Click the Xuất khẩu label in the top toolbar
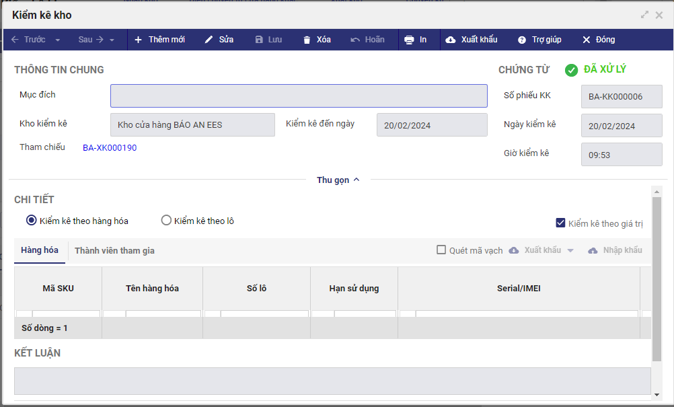This screenshot has height=407, width=674. 480,40
